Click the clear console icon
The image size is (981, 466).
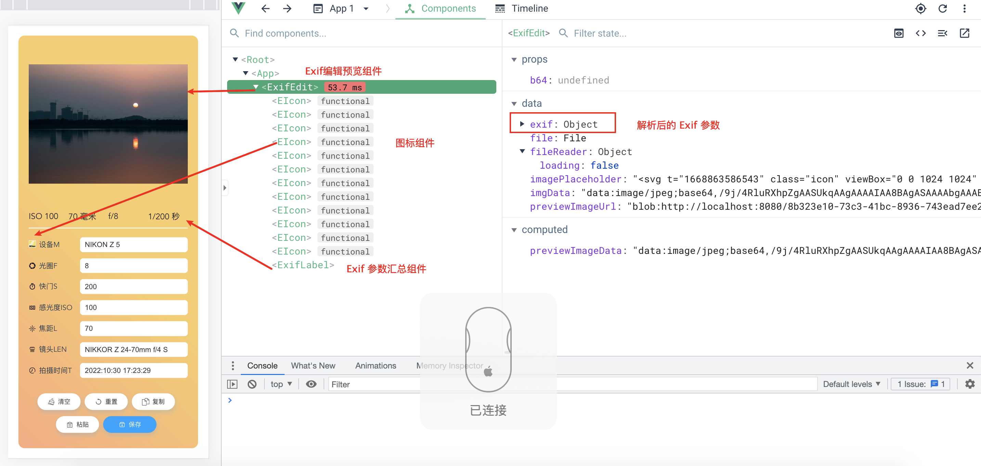(252, 384)
